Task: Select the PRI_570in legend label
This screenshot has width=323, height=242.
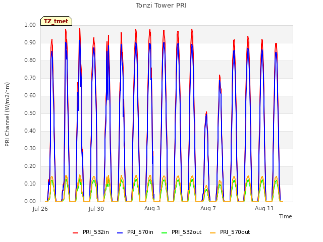Action: 140,232
